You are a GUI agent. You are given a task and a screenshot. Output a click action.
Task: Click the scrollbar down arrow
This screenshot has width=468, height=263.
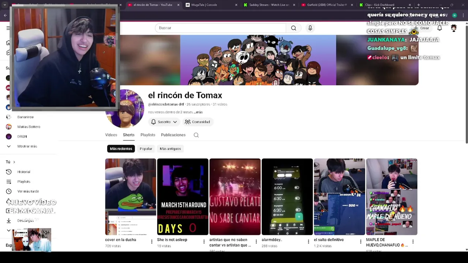[x=467, y=249]
